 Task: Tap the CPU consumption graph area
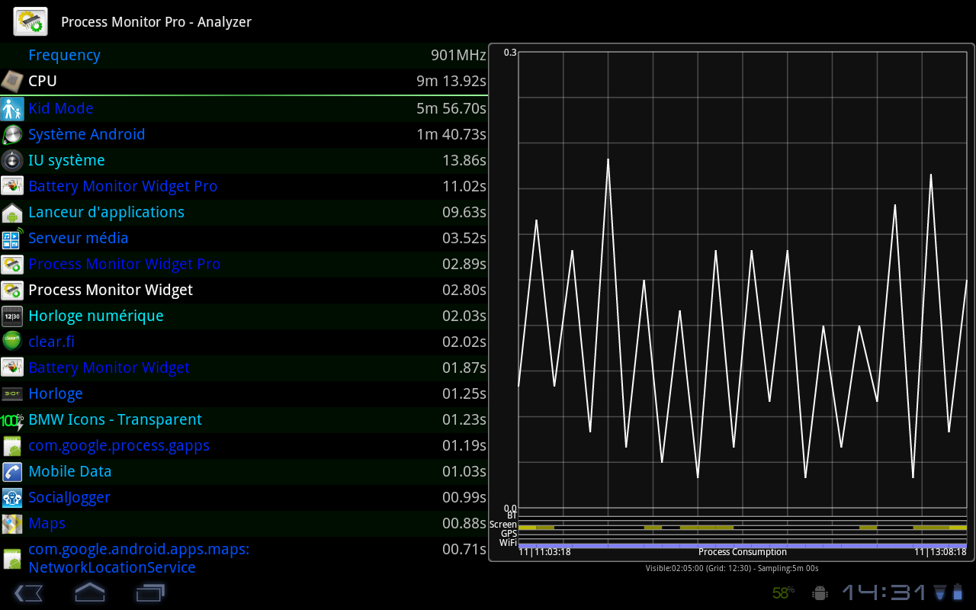tap(743, 280)
